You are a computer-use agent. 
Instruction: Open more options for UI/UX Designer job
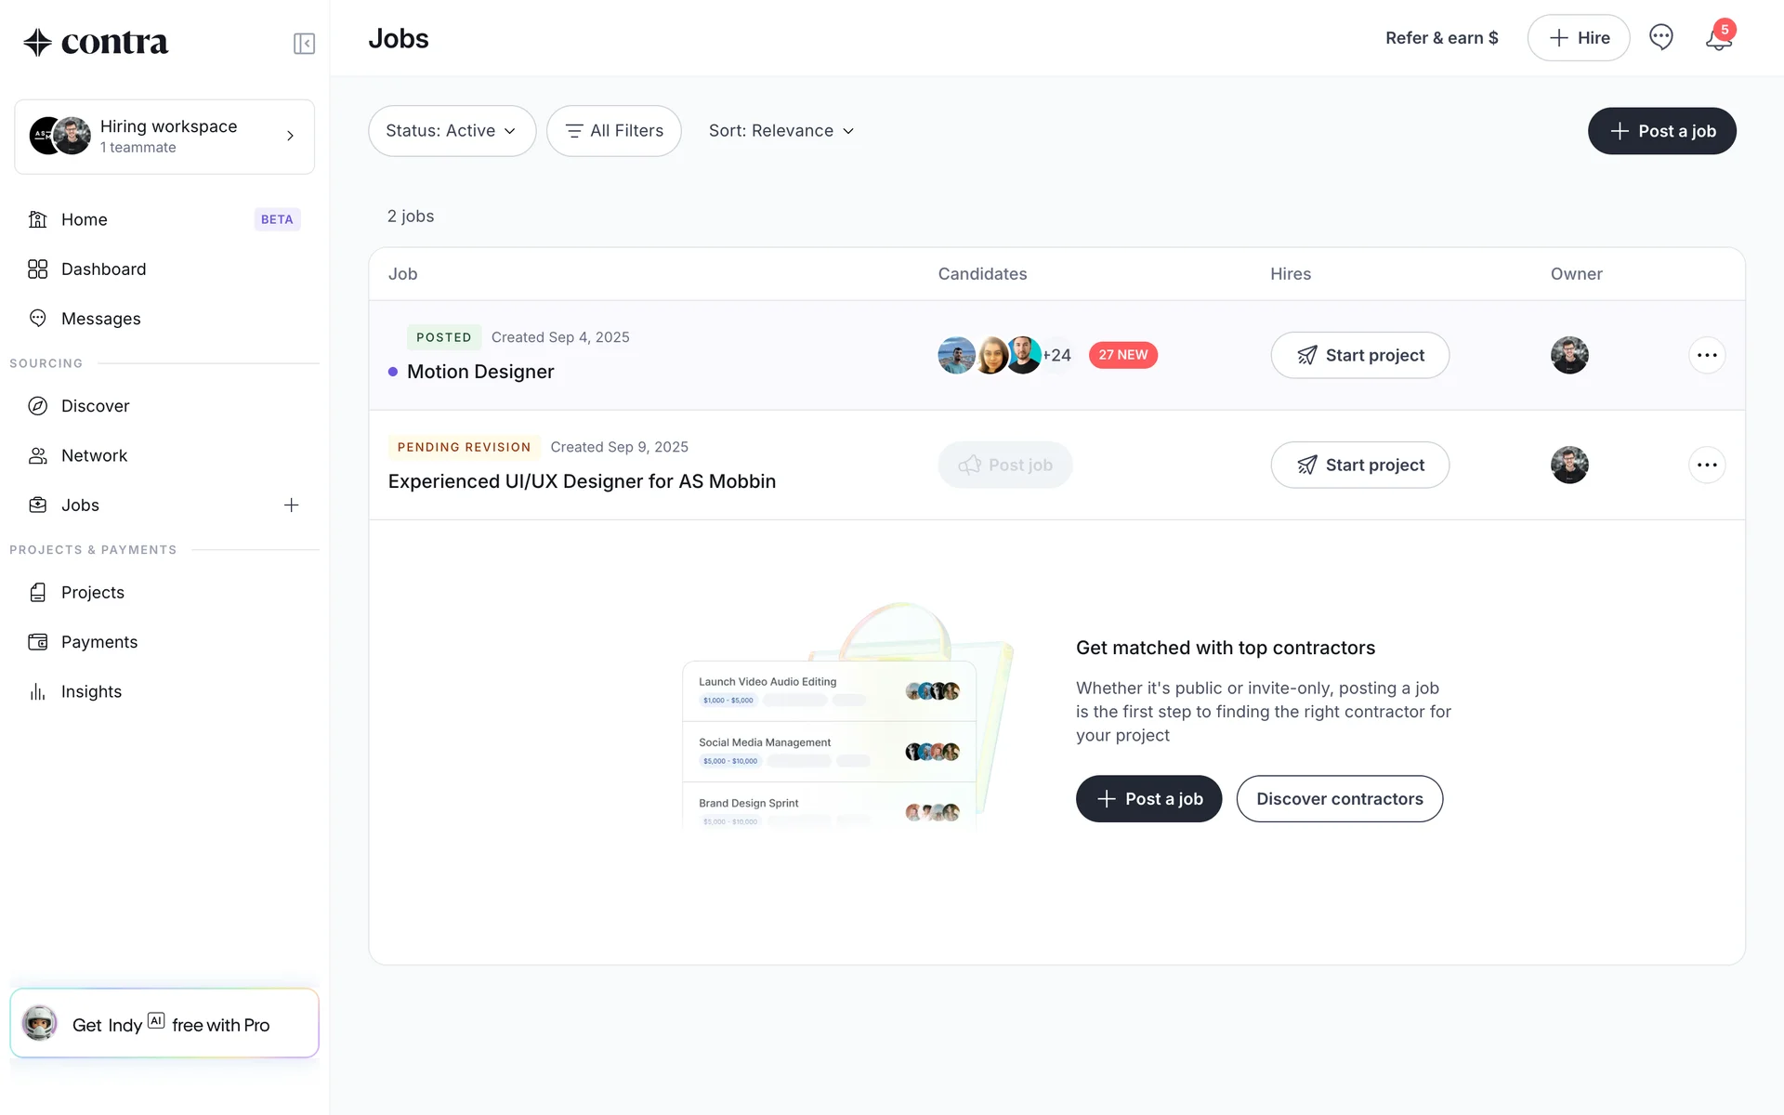tap(1706, 465)
